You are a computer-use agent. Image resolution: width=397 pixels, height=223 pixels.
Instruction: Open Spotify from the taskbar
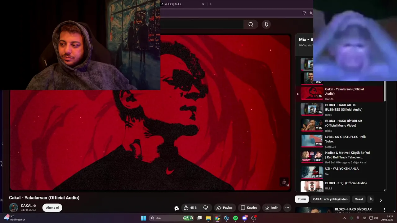tap(235, 218)
